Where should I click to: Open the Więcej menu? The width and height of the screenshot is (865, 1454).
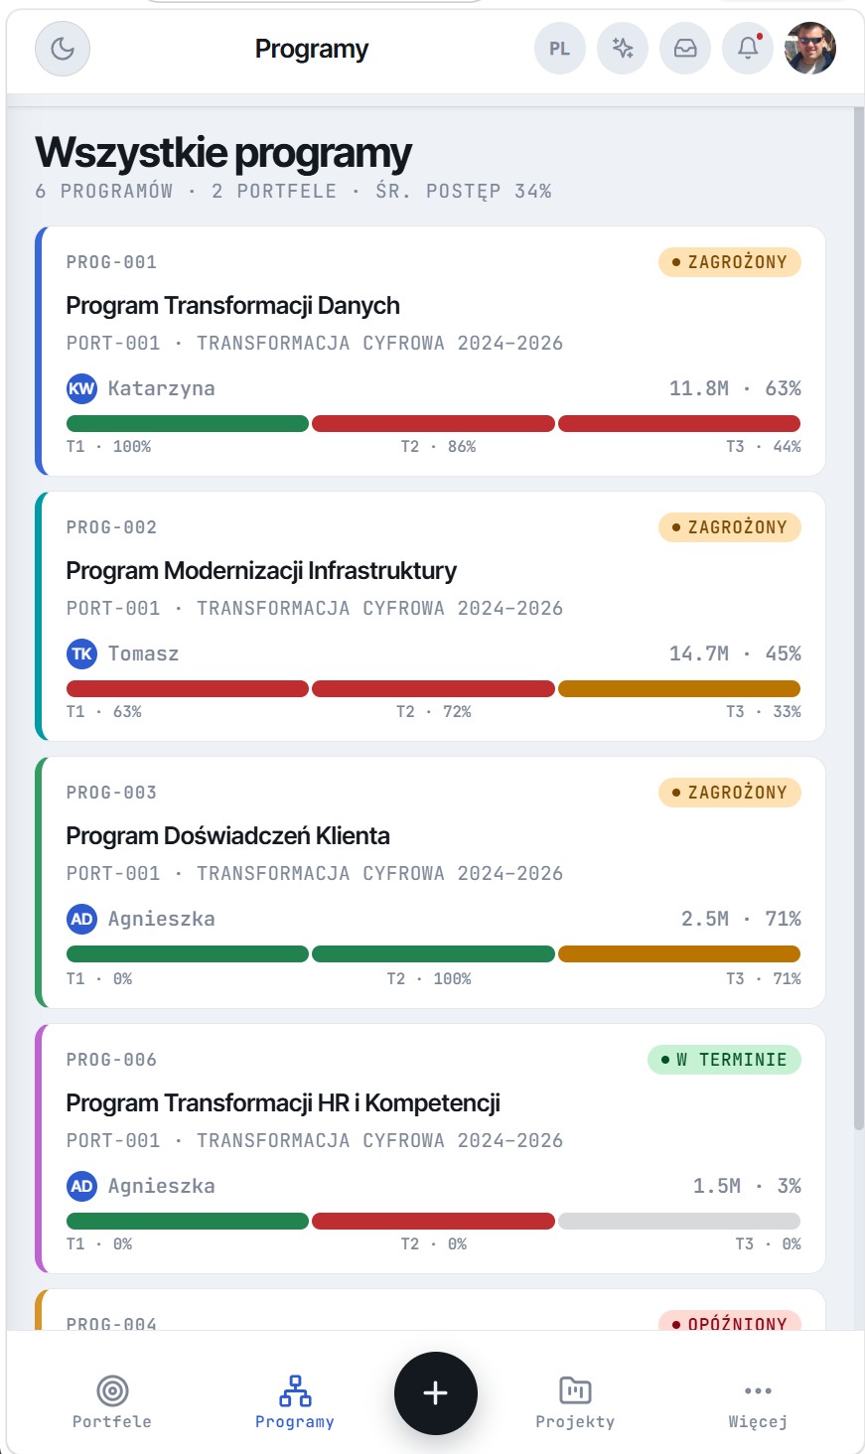[x=758, y=1401]
